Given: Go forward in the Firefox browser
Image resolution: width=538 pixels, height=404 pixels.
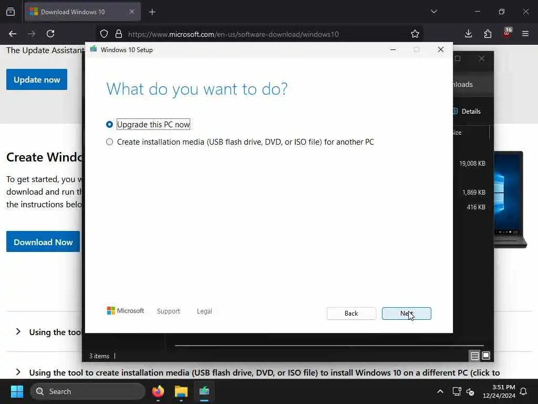Looking at the screenshot, I should pos(32,34).
